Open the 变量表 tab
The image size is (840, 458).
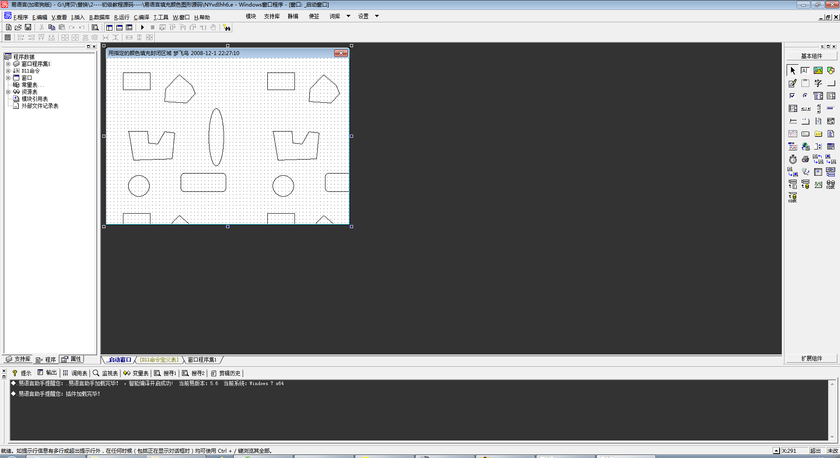(x=136, y=373)
